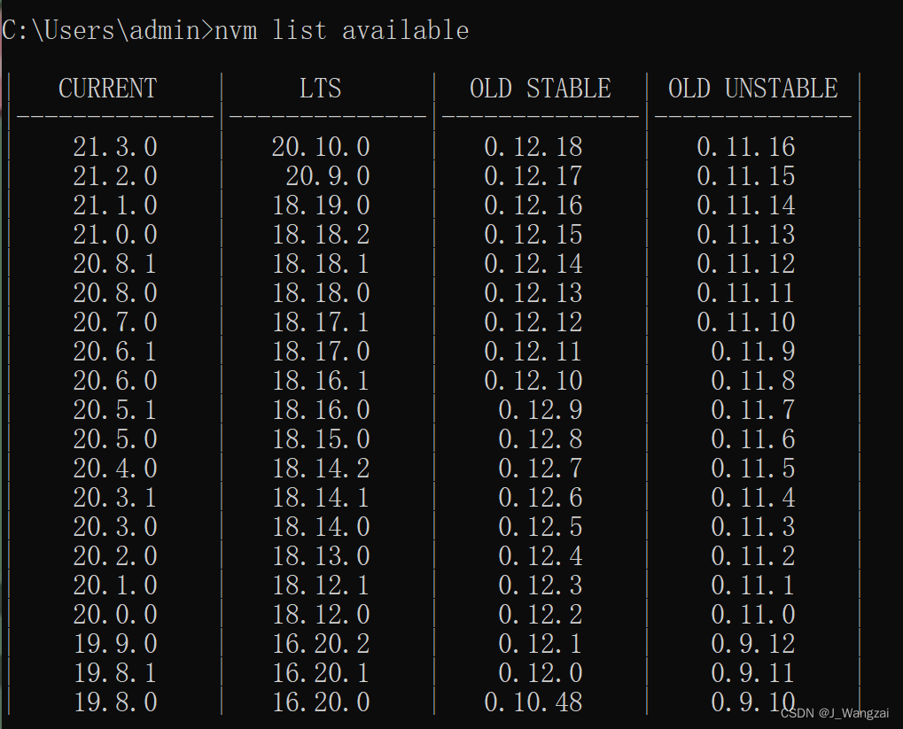Click LTS version 18.18.2
Image resolution: width=903 pixels, height=729 pixels.
(321, 235)
